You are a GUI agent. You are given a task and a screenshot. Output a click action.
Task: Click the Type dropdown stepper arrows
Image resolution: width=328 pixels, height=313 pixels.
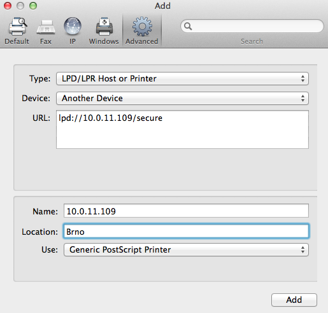click(303, 79)
